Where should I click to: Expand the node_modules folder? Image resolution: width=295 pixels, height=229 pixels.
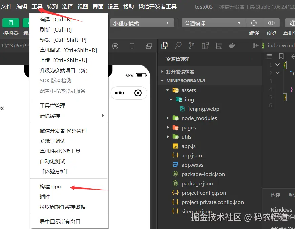tap(168, 118)
